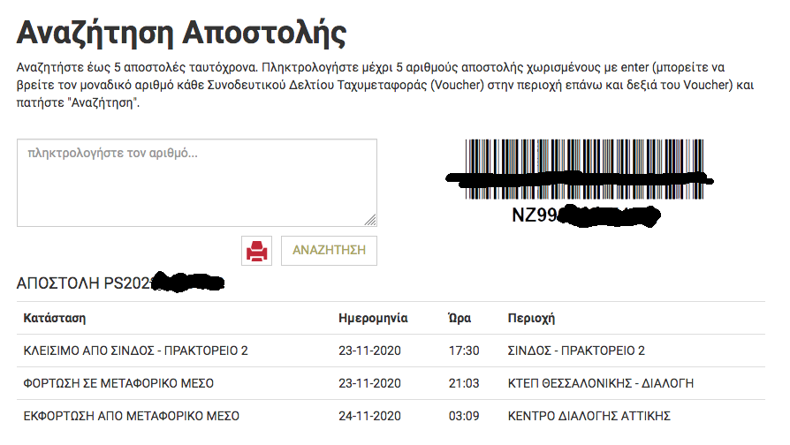Image resolution: width=790 pixels, height=445 pixels.
Task: Click the 24-11-2020 date cell
Action: [369, 416]
